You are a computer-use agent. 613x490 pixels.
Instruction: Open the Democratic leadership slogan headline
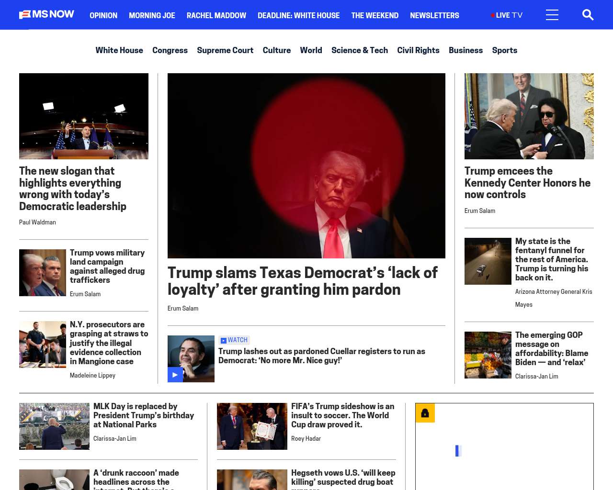coord(73,189)
